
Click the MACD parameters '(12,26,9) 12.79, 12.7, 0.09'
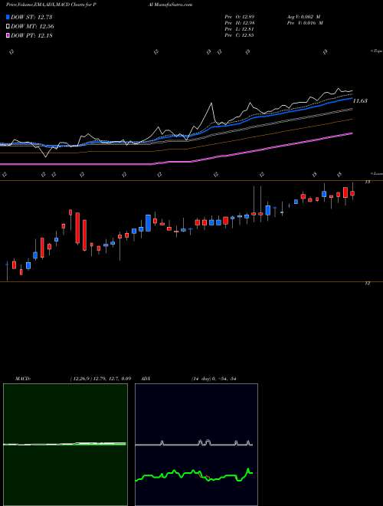tap(100, 379)
